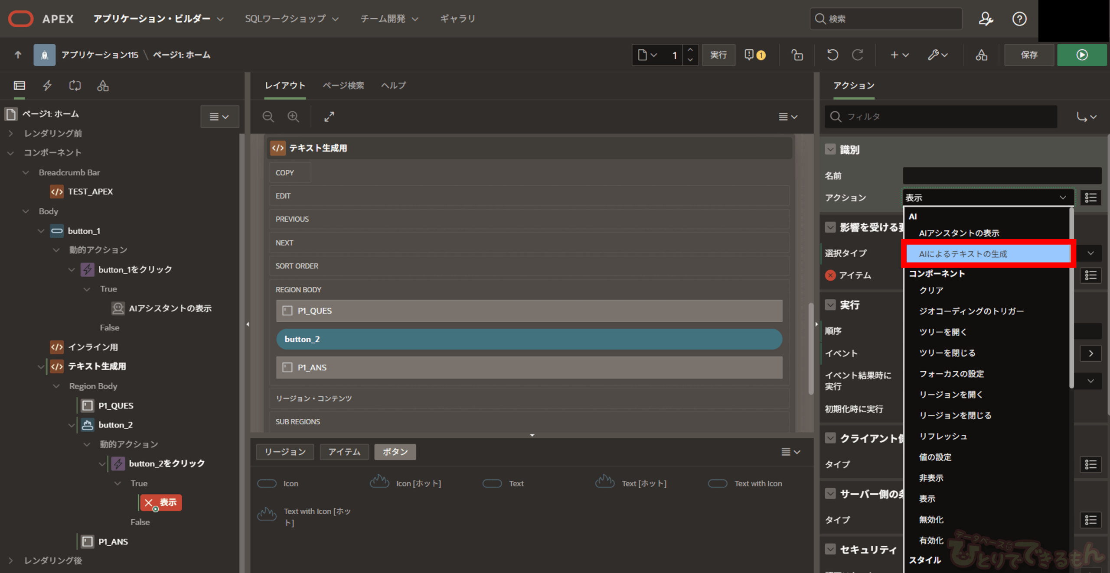Image resolution: width=1110 pixels, height=573 pixels.
Task: Open the Shared Components icon in toolbar
Action: pyautogui.click(x=981, y=55)
